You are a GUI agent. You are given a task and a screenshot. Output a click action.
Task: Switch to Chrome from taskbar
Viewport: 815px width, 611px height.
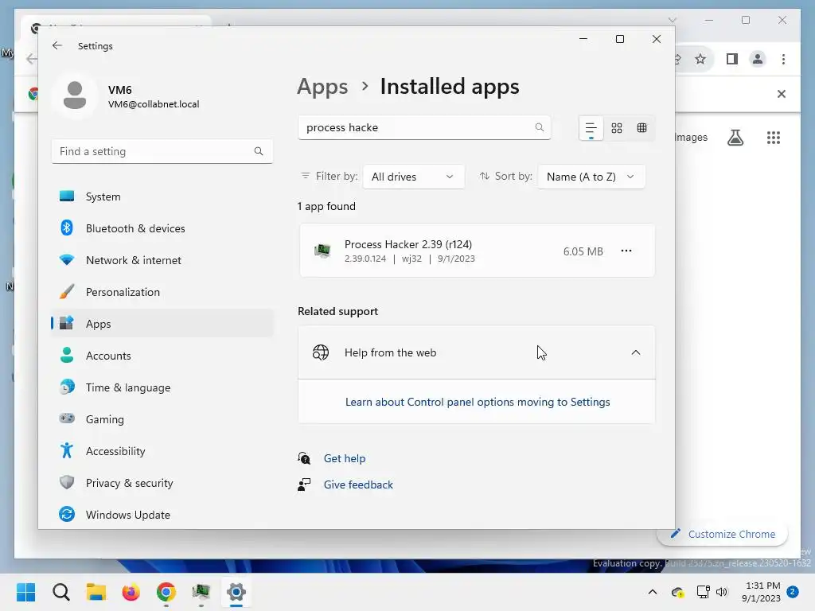pyautogui.click(x=166, y=592)
